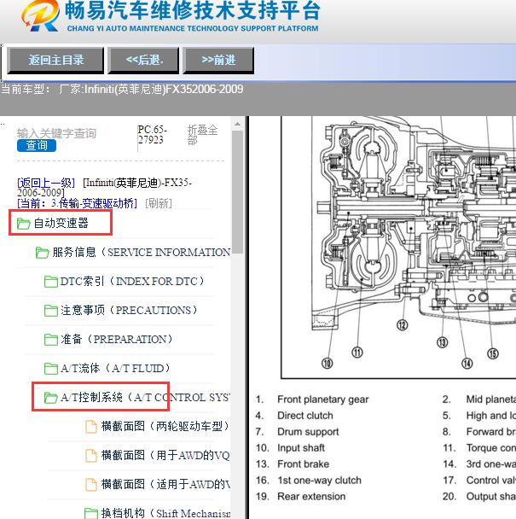The image size is (516, 519).
Task: Click the sidebar vertical scrollbar thumb
Action: coord(237,192)
